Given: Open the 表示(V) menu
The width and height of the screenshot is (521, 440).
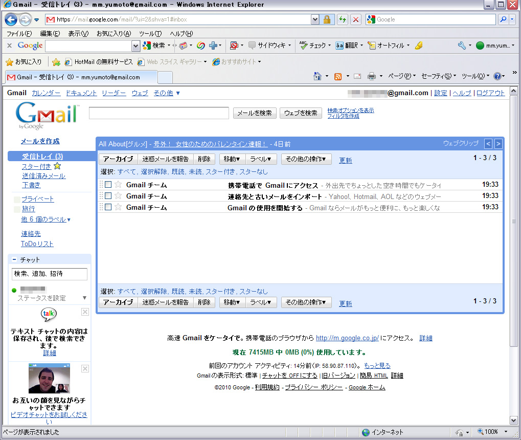Looking at the screenshot, I should [78, 34].
